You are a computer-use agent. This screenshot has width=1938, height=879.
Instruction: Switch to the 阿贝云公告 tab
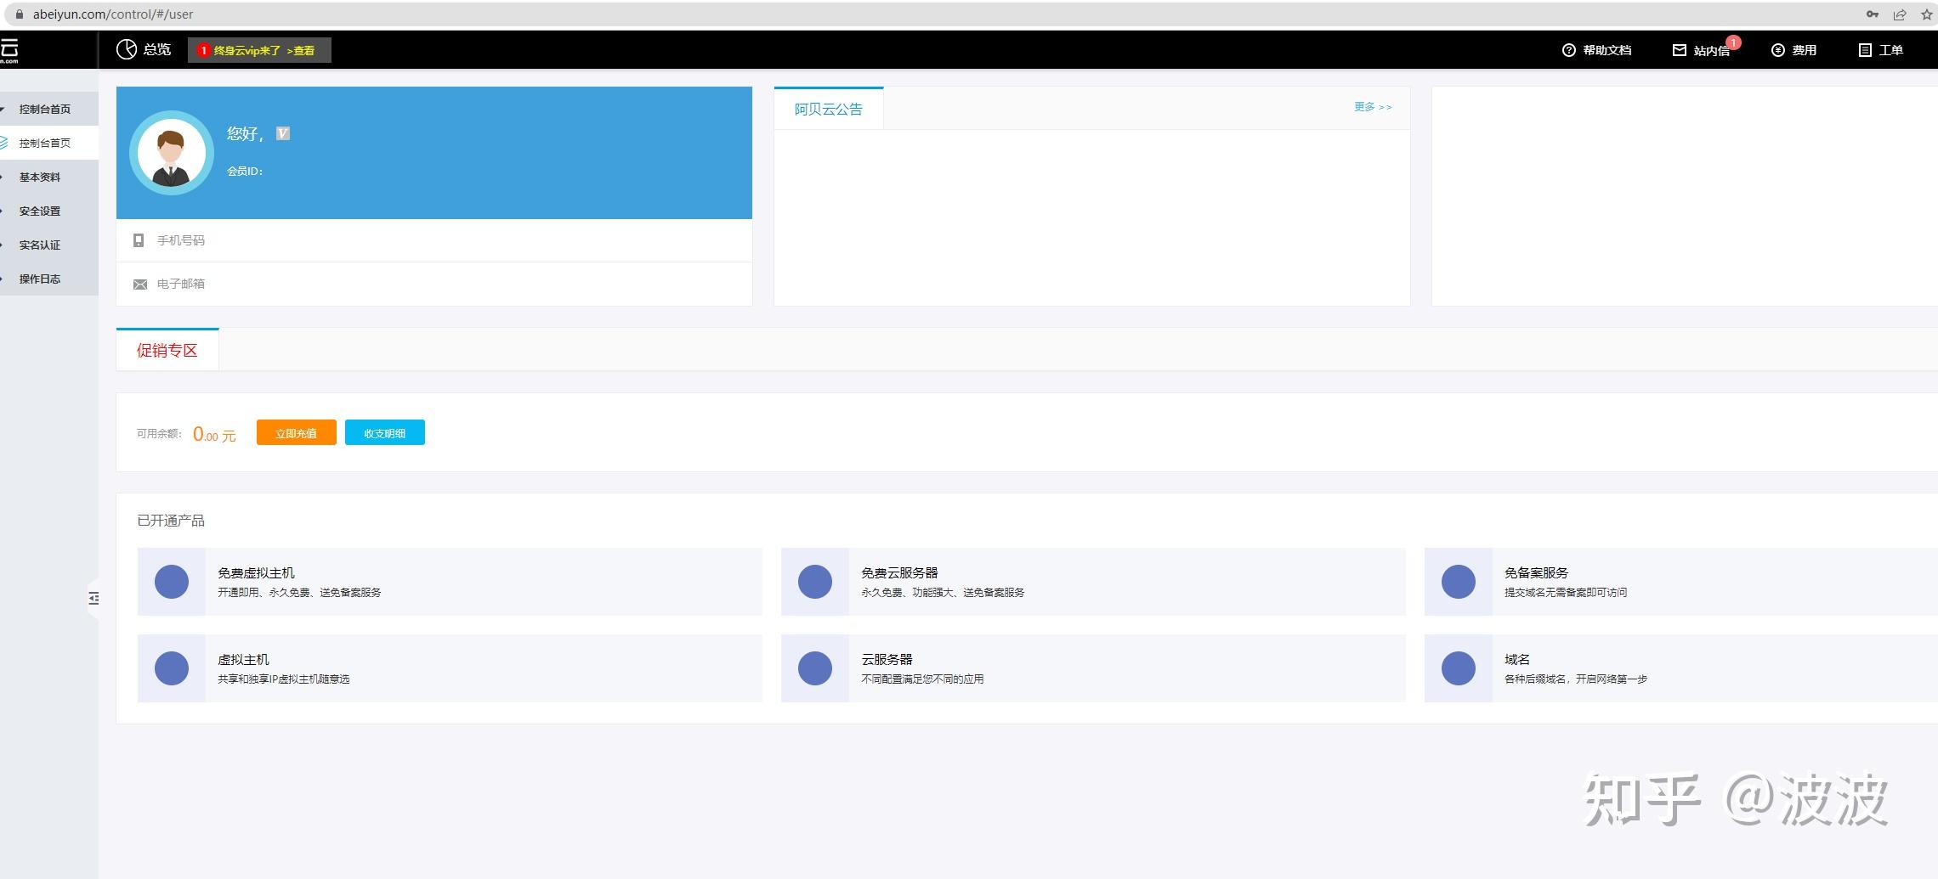[829, 109]
